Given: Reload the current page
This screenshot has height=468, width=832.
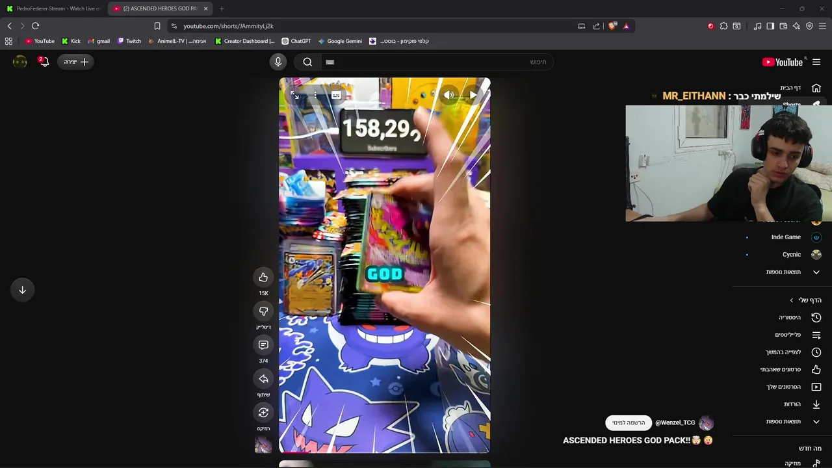Looking at the screenshot, I should (x=35, y=26).
